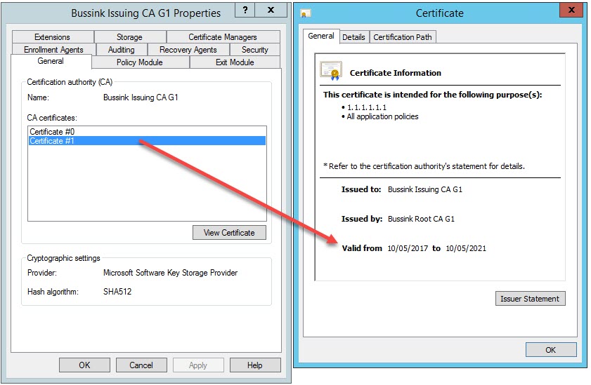Click the View Certificate button
This screenshot has width=591, height=385.
tap(229, 233)
